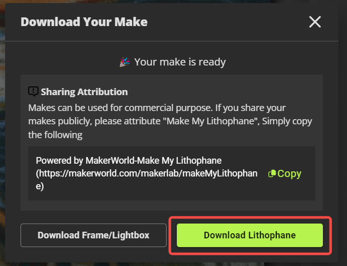This screenshot has height=266, width=347.
Task: Click the commercial purpose description paragraph
Action: [x=170, y=121]
